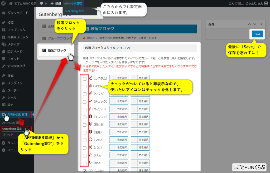Viewport: 270px width, 173px height.
Task: Click ユーザー person icon
Action: click(x=4, y=90)
